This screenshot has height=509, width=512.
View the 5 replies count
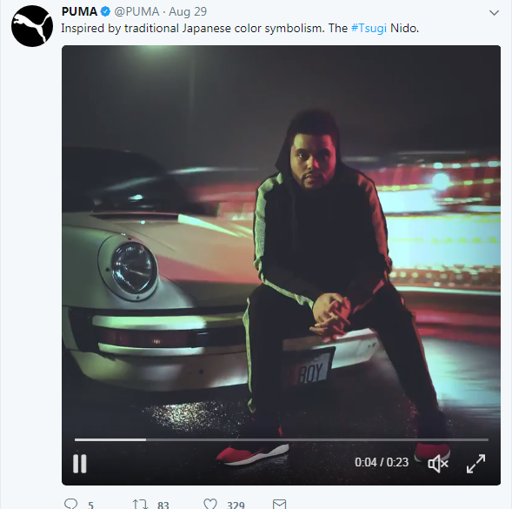pos(90,505)
